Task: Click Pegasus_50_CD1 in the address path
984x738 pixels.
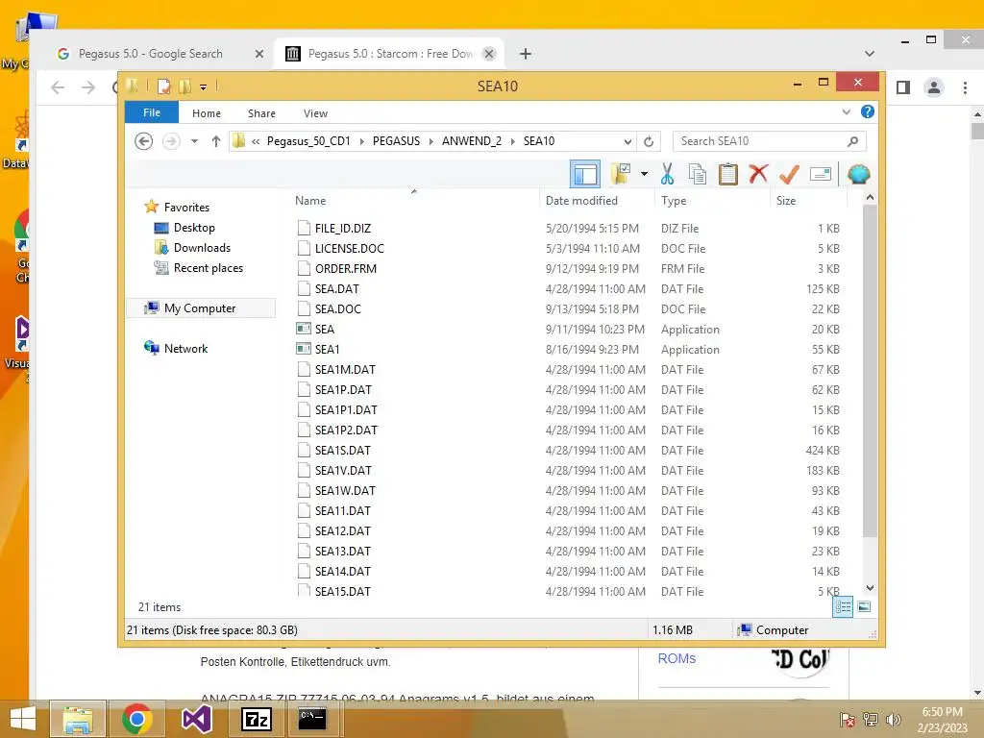Action: pyautogui.click(x=308, y=141)
